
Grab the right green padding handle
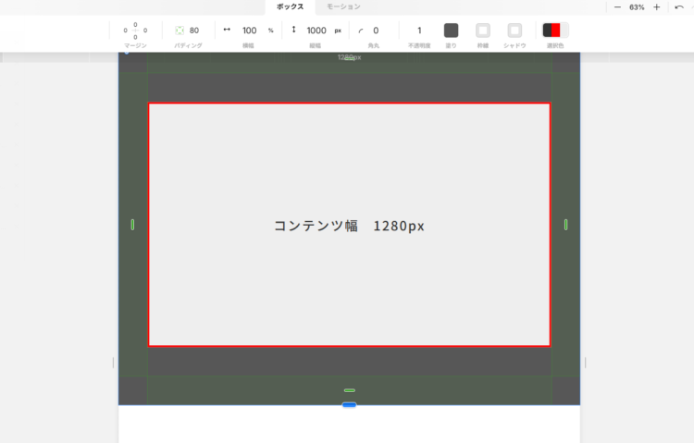(565, 225)
